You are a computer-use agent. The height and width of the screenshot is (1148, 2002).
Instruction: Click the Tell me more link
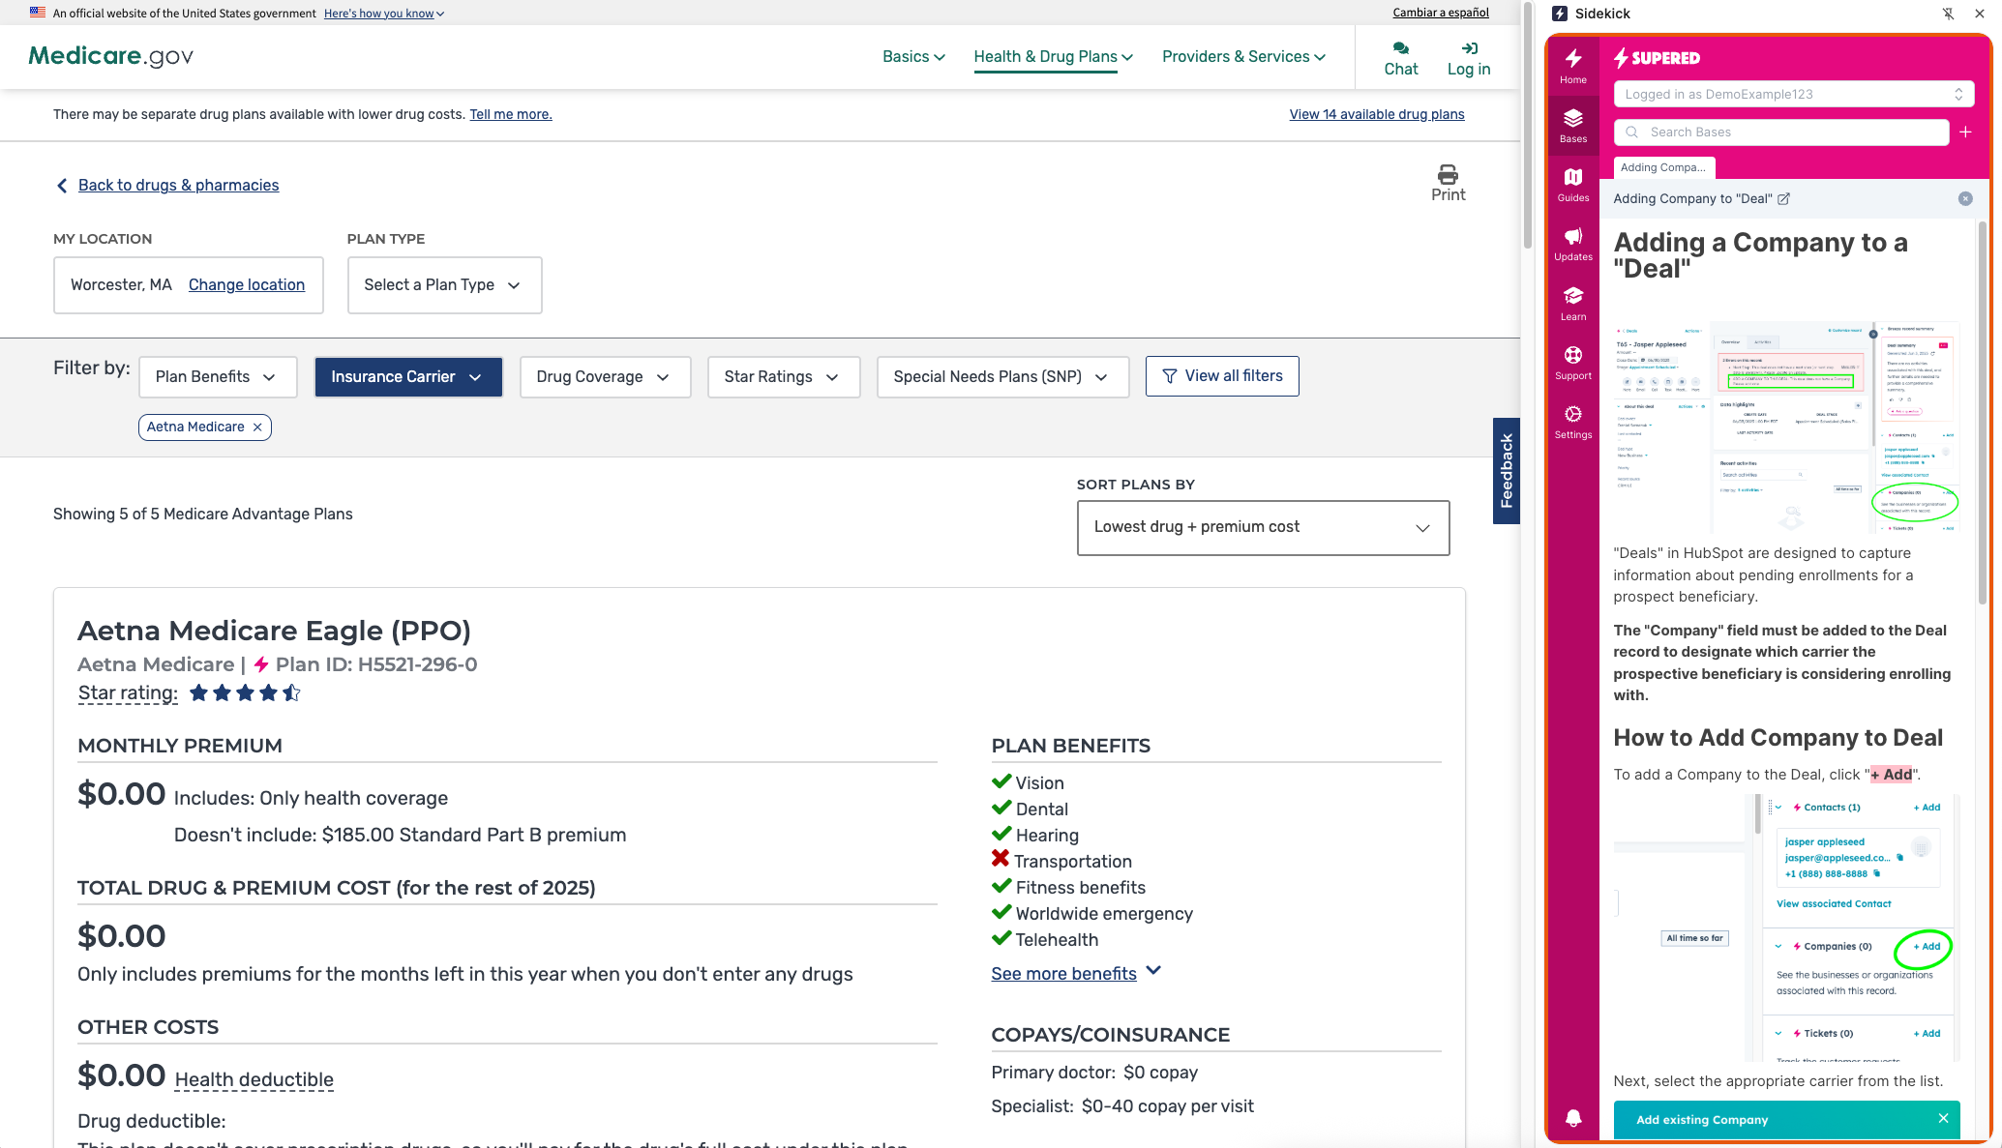click(511, 114)
